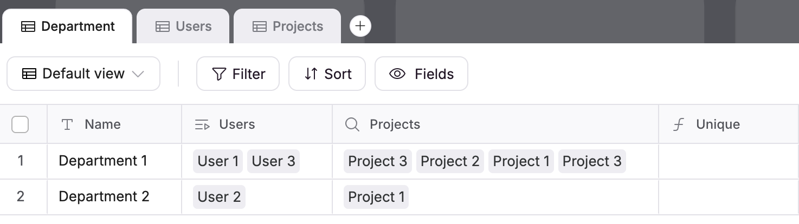
Task: Click the Project 2 chip in row 1
Action: [450, 161]
